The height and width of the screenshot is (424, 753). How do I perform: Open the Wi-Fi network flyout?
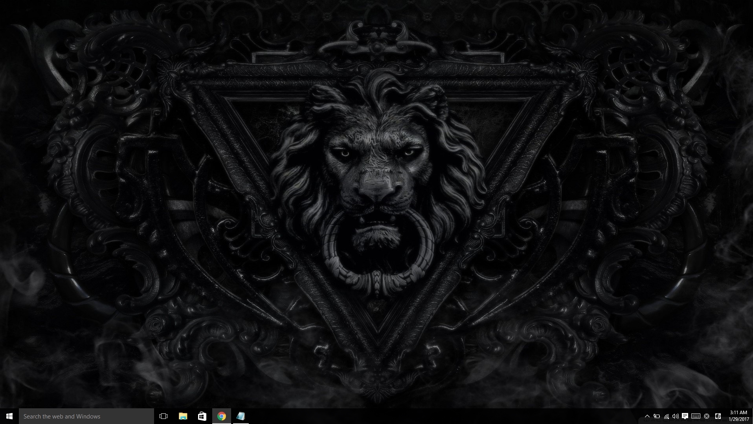[x=667, y=416]
